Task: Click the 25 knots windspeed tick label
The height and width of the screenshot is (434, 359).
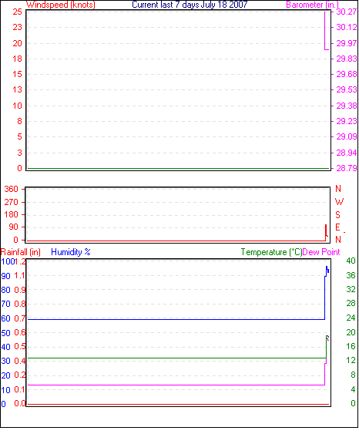Action: (x=17, y=12)
